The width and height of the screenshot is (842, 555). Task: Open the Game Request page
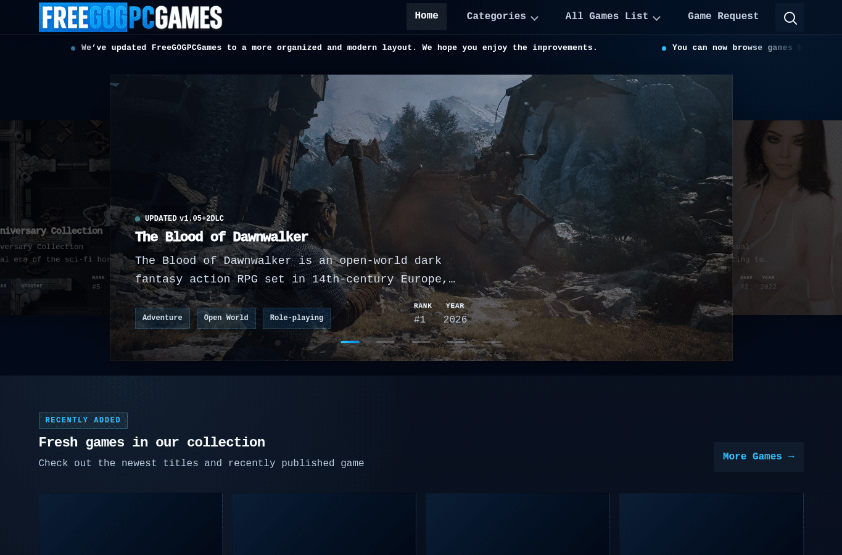pyautogui.click(x=723, y=17)
